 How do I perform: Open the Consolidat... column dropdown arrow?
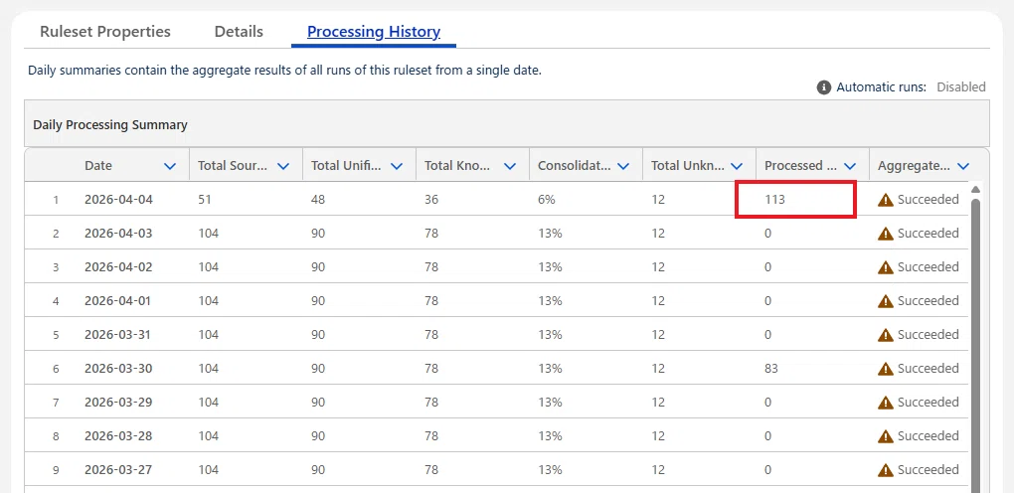coord(623,166)
